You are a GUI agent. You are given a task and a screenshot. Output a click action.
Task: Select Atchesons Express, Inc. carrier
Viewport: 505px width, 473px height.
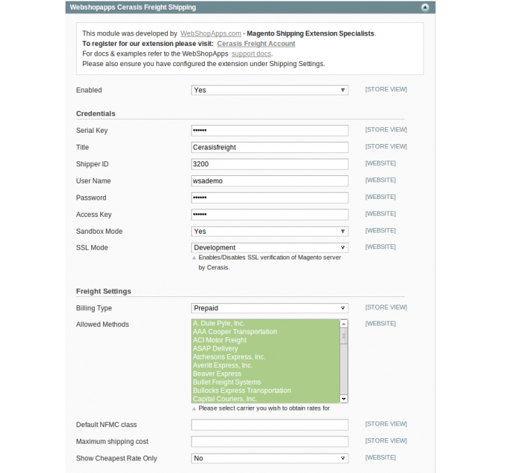[265, 357]
